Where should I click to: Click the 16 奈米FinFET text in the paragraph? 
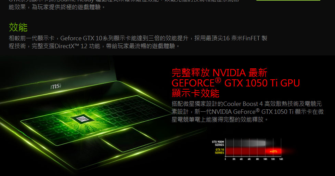pos(241,38)
